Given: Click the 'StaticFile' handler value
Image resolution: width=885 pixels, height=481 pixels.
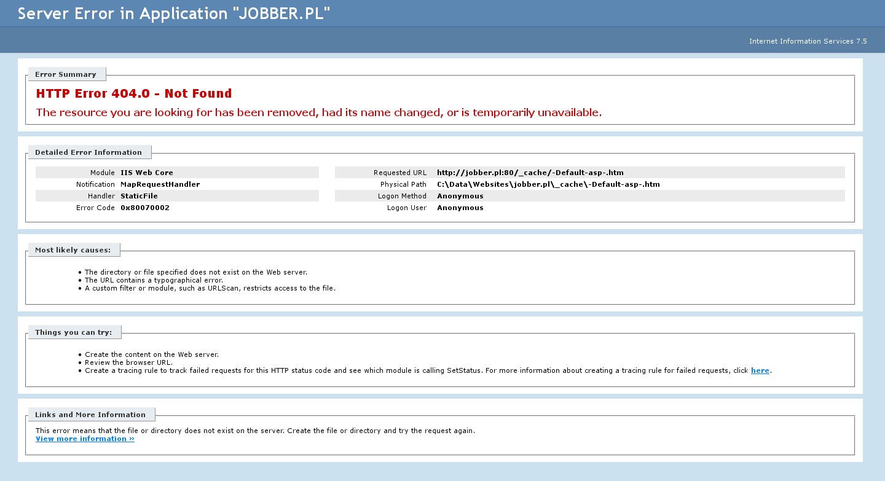Looking at the screenshot, I should click(x=139, y=196).
